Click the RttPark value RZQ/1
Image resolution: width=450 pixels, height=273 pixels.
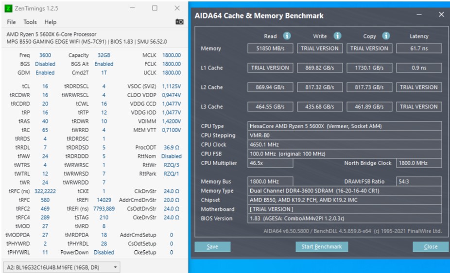click(172, 174)
